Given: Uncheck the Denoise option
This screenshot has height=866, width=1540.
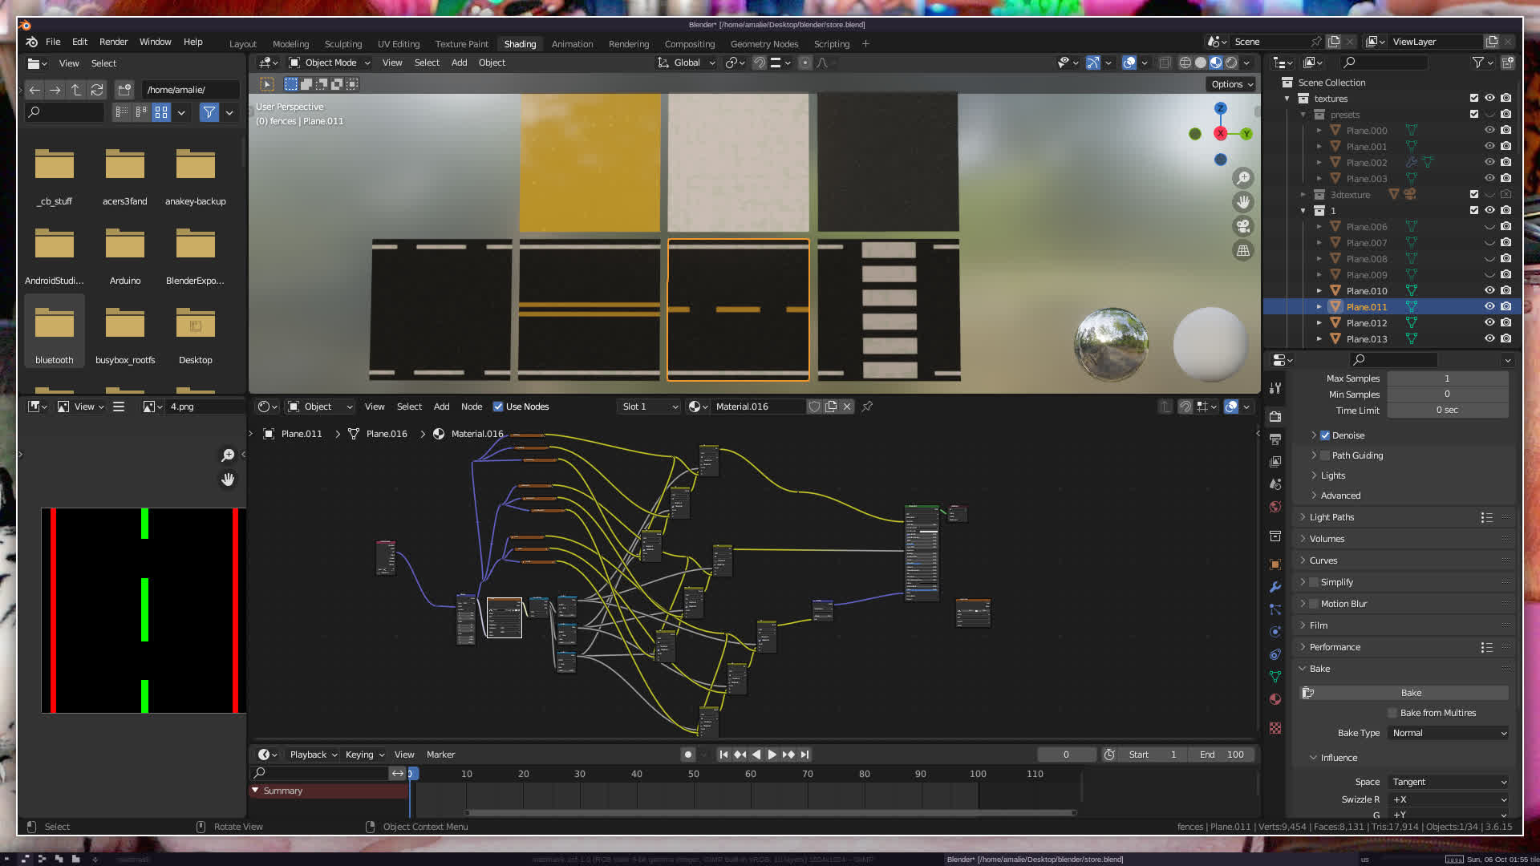Looking at the screenshot, I should pyautogui.click(x=1325, y=435).
